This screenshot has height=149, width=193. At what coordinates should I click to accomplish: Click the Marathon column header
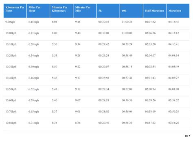click(x=178, y=11)
